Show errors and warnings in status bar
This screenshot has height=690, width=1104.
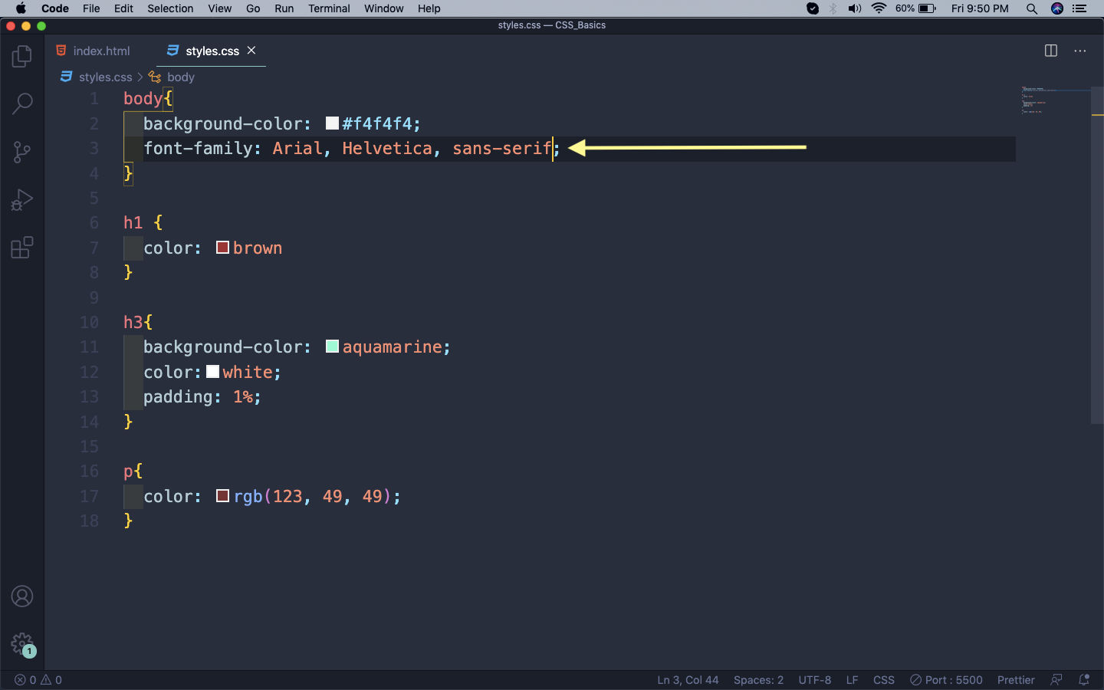pyautogui.click(x=38, y=680)
